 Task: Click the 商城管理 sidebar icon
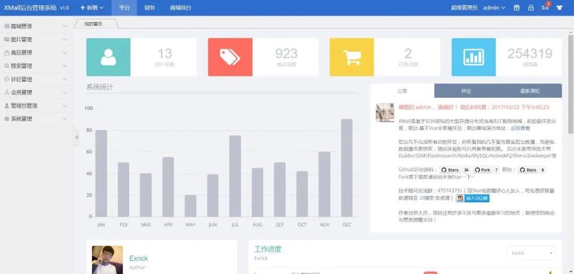coord(6,27)
